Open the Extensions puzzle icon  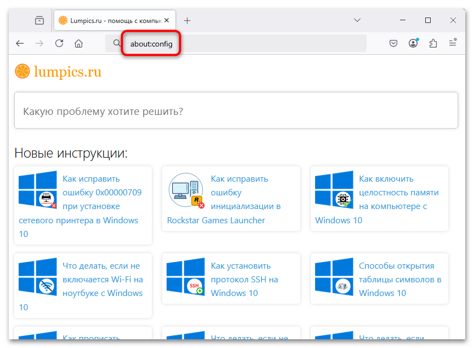(433, 43)
